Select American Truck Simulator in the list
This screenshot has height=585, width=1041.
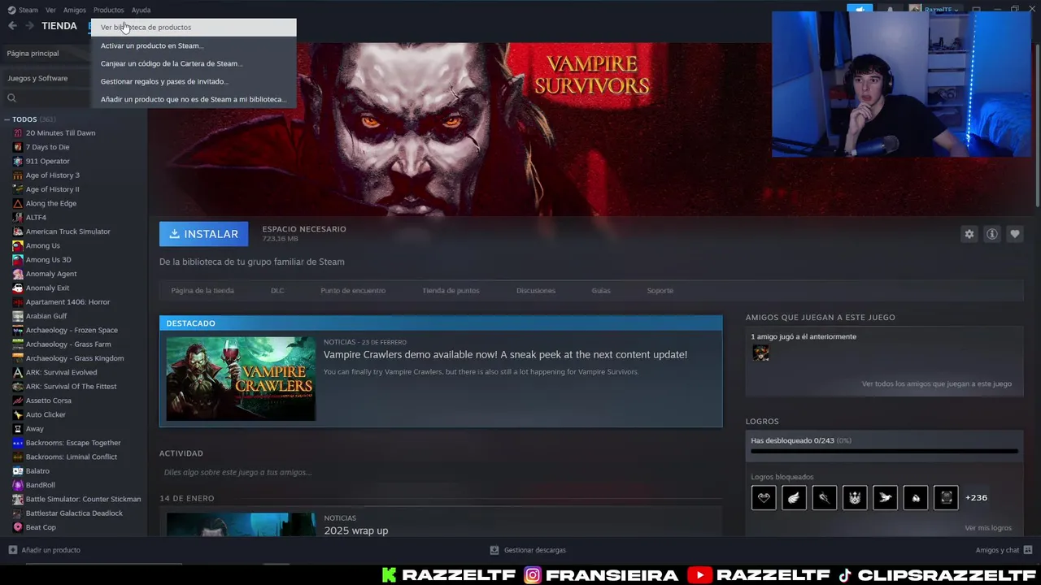[x=68, y=232]
